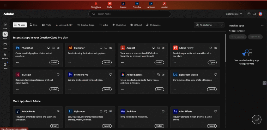The image size is (267, 130).
Task: Click the Adobe logo
Action: click(x=9, y=14)
